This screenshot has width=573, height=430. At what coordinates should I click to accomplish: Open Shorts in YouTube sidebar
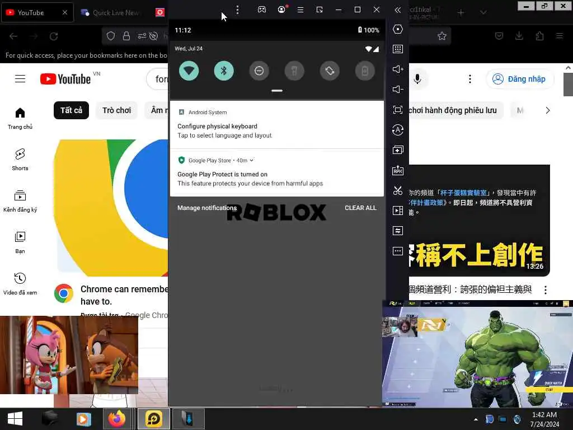point(20,160)
